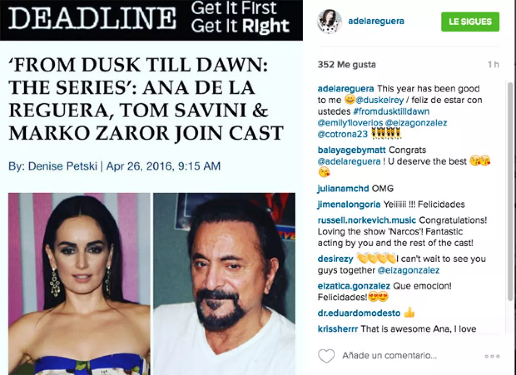The height and width of the screenshot is (375, 516).
Task: Visit balayagebymatt commenter profile
Action: [351, 150]
